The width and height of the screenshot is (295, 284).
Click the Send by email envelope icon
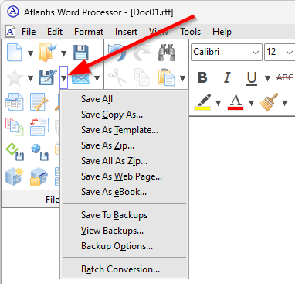(x=81, y=78)
